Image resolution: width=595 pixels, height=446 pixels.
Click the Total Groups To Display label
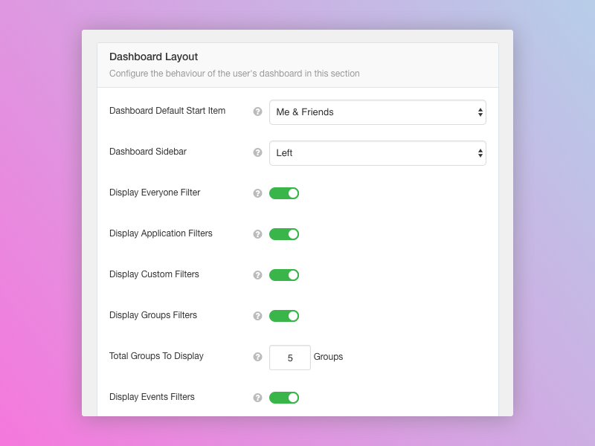pyautogui.click(x=156, y=356)
